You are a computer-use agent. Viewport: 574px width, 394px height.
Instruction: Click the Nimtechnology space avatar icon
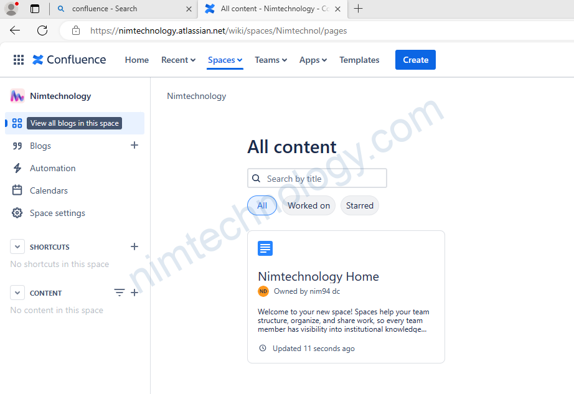pyautogui.click(x=17, y=96)
